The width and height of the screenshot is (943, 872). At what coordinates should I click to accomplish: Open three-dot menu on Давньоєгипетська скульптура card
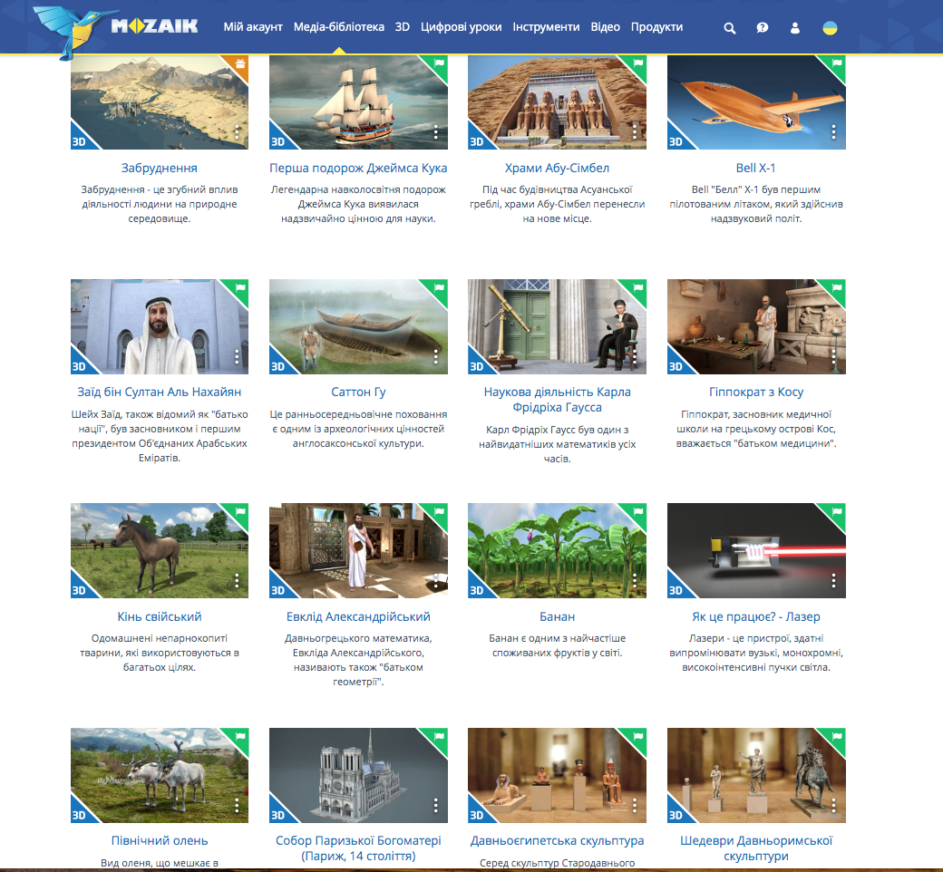pos(635,805)
